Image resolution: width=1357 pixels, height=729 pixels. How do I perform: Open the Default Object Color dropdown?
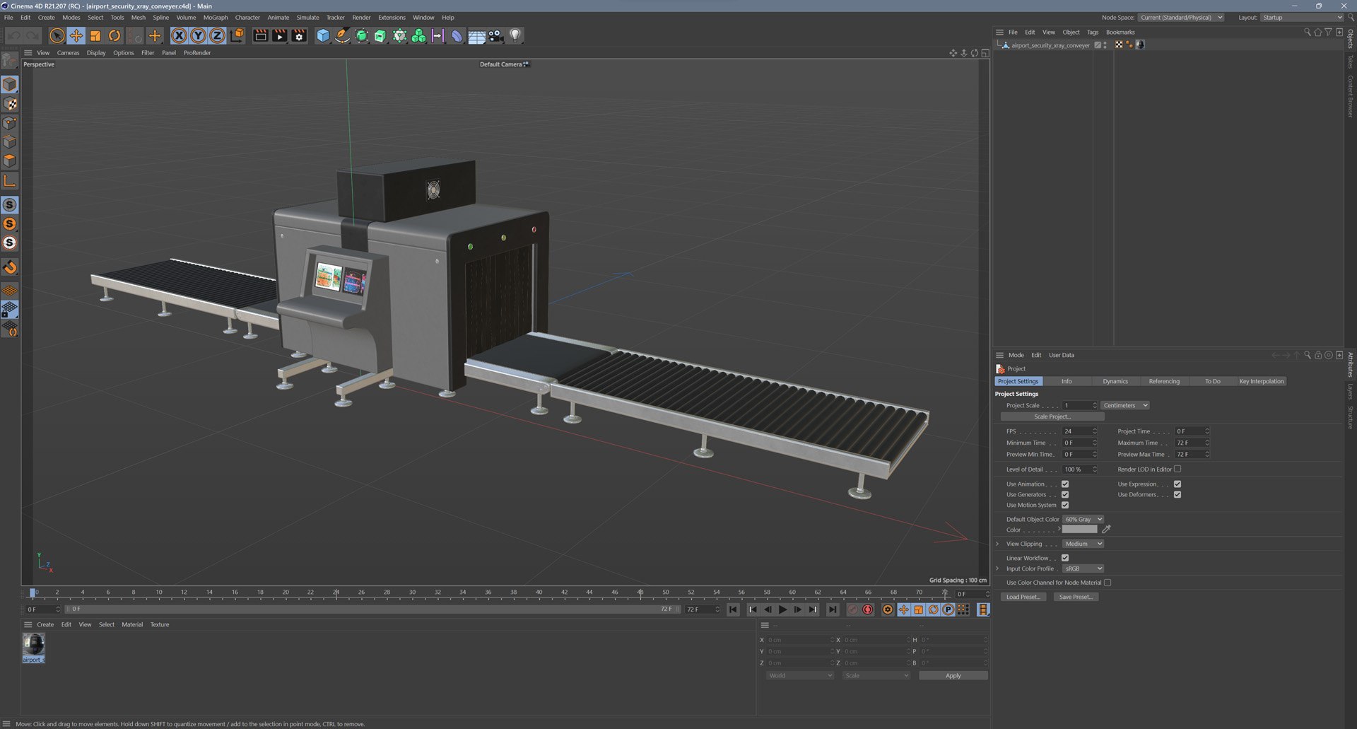[x=1083, y=519]
